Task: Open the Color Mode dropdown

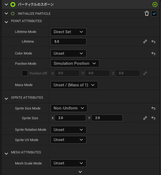Action: point(68,53)
